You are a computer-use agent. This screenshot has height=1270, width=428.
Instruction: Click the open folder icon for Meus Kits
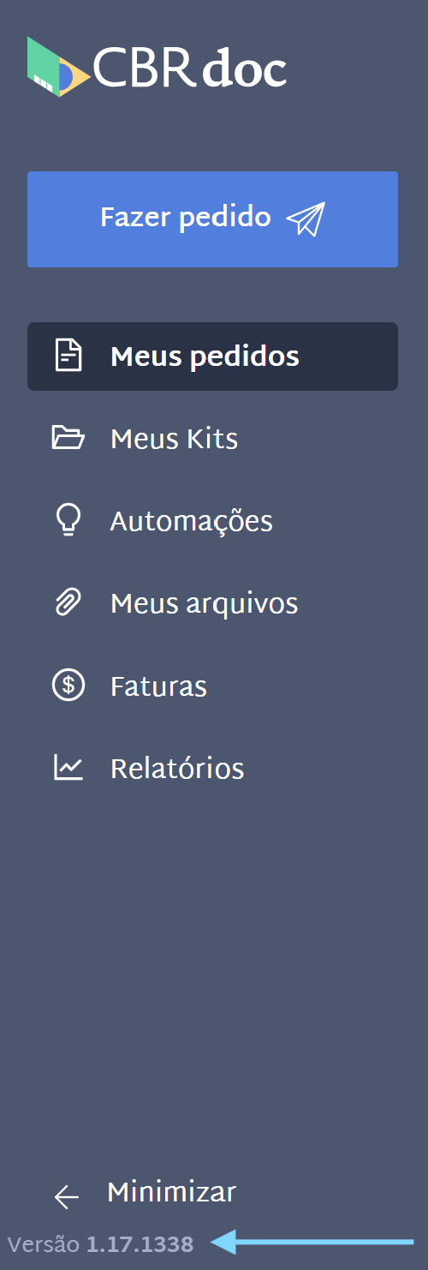[68, 439]
